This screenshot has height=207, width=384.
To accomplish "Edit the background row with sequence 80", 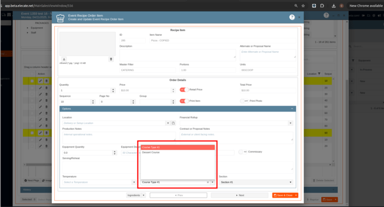I will (40, 126).
